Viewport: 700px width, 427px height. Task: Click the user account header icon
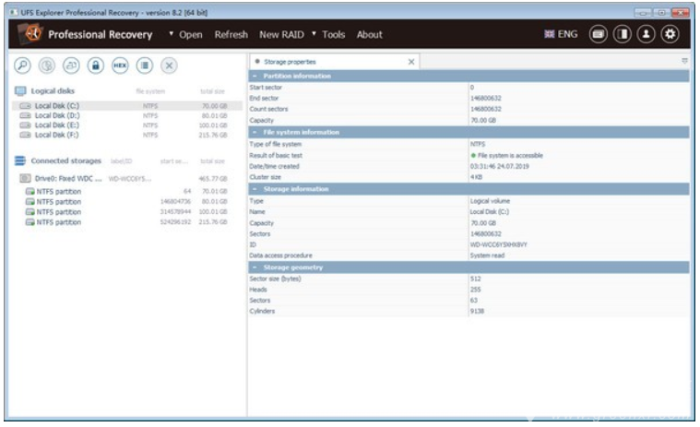click(646, 34)
